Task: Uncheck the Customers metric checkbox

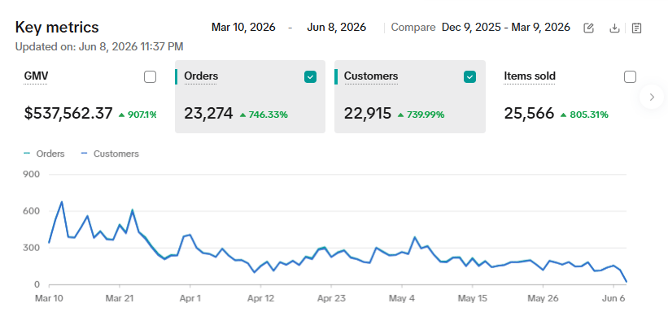Action: (469, 77)
